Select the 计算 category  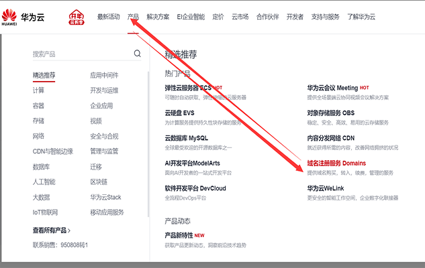38,90
